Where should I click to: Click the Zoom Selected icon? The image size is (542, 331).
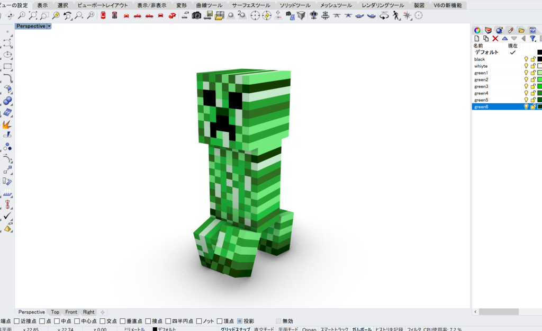coord(56,15)
